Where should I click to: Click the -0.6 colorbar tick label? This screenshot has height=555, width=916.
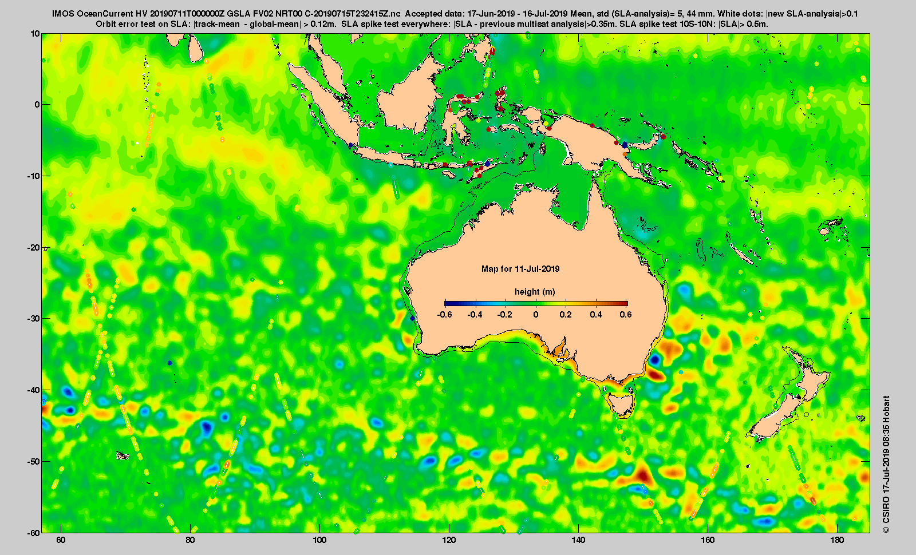click(x=444, y=315)
